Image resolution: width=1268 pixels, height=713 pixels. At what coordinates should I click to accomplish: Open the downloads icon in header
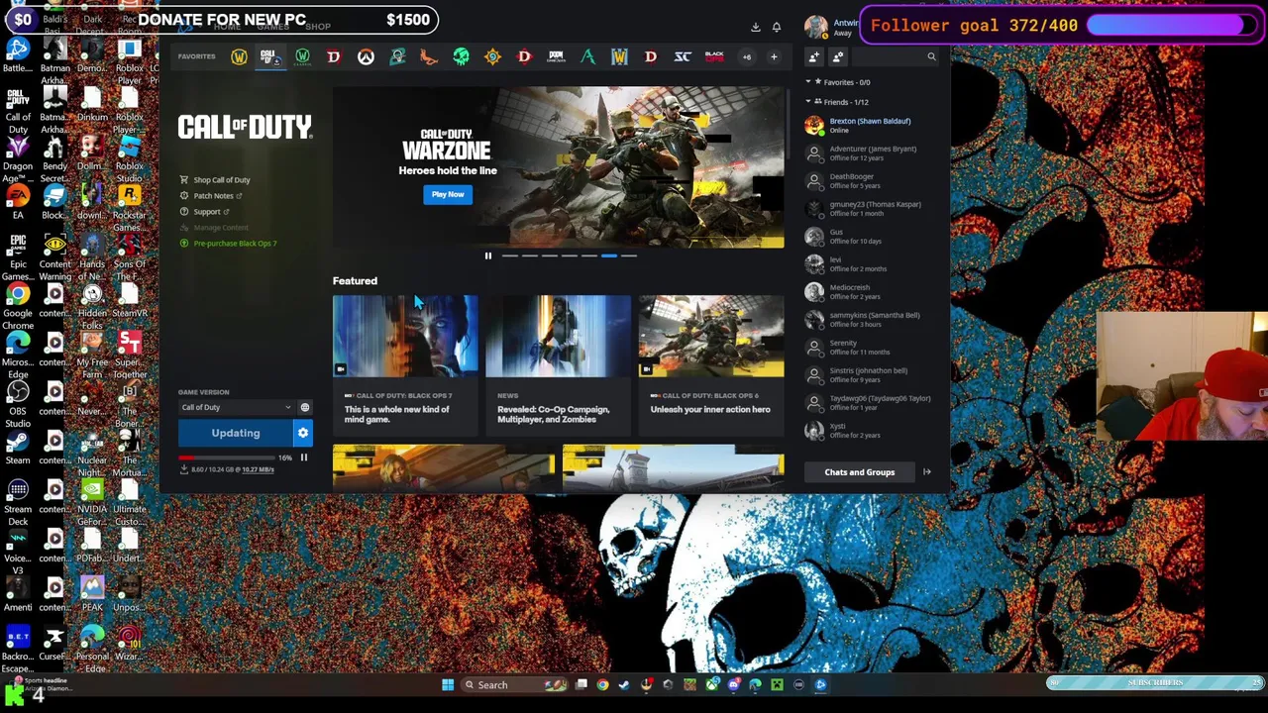point(755,27)
